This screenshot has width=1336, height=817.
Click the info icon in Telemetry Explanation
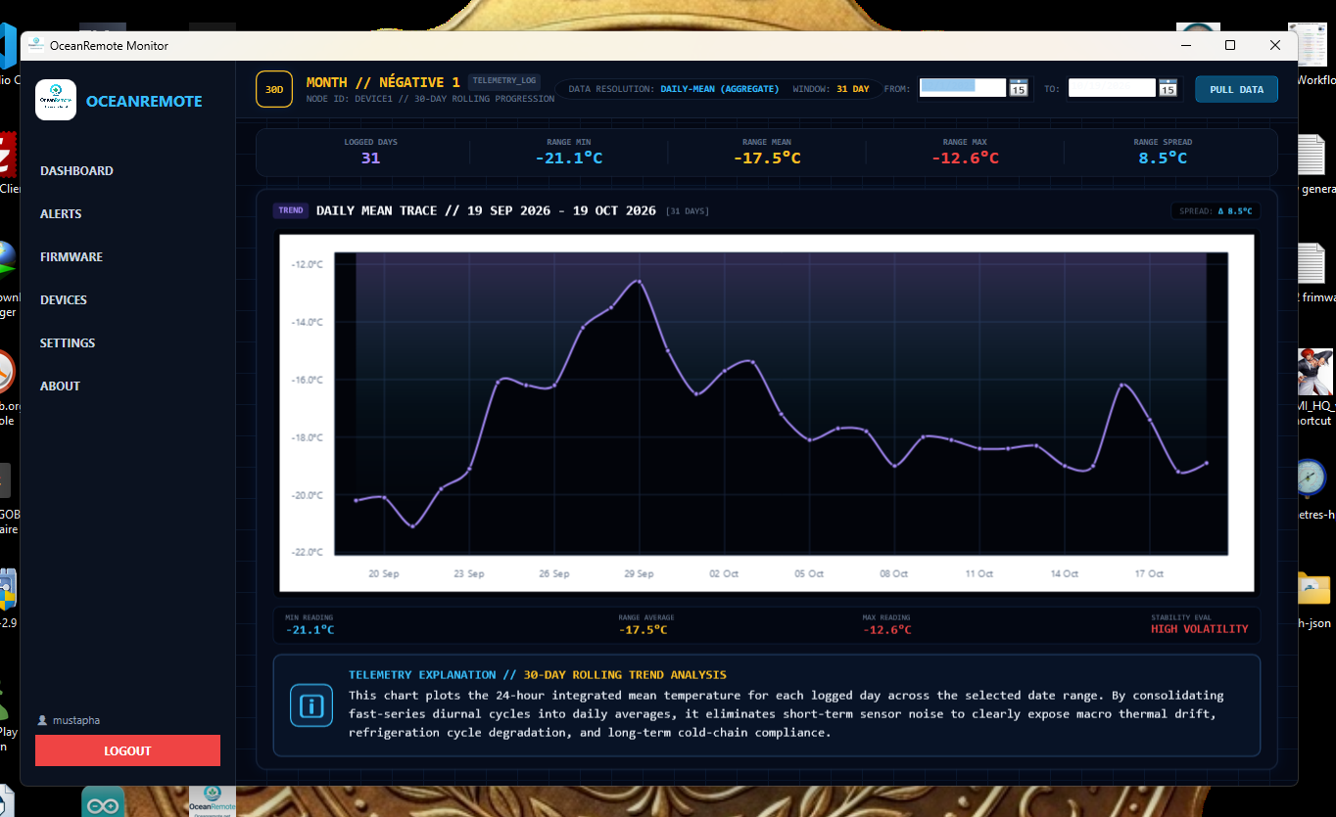click(311, 704)
